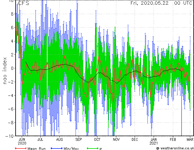Click the y-axis value 0
The image size is (194, 150).
pos(12,68)
